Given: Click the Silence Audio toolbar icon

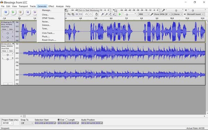Looking at the screenshot, I should (81, 14).
